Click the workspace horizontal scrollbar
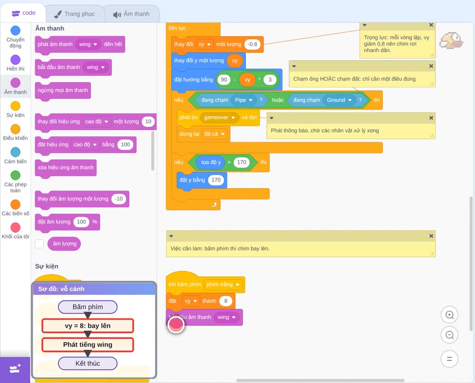The width and height of the screenshot is (475, 383). point(321,380)
